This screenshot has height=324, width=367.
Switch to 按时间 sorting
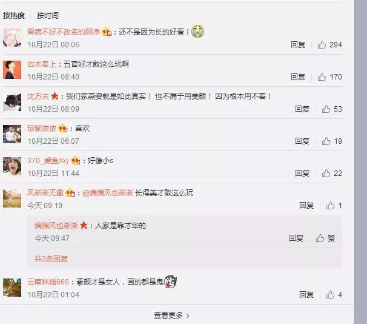[x=48, y=16]
